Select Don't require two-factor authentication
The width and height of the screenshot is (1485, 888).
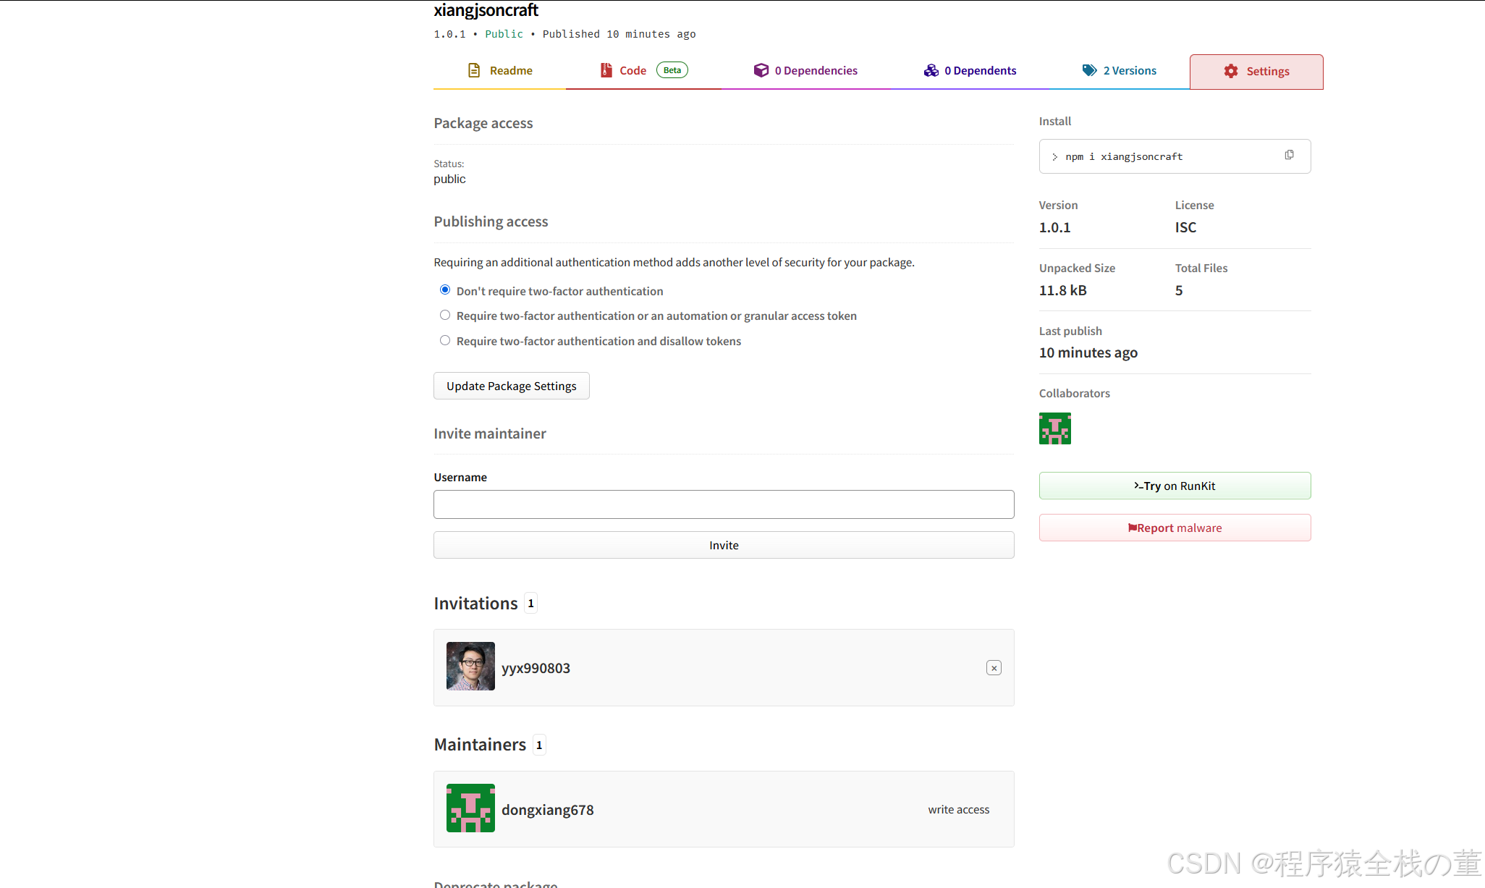pyautogui.click(x=445, y=290)
